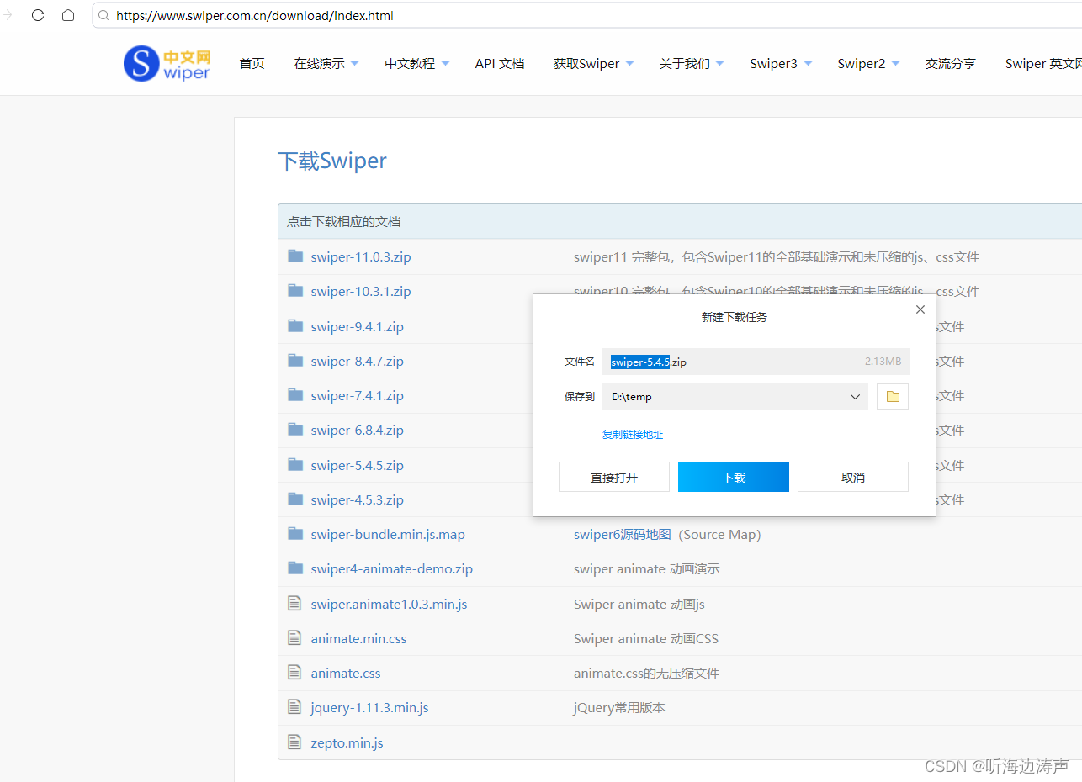Open the 交流分享 navigation item
Screen dimensions: 1082x782
pos(951,64)
